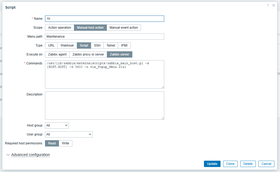Switch type to SSH
This screenshot has width=280, height=172.
click(97, 45)
